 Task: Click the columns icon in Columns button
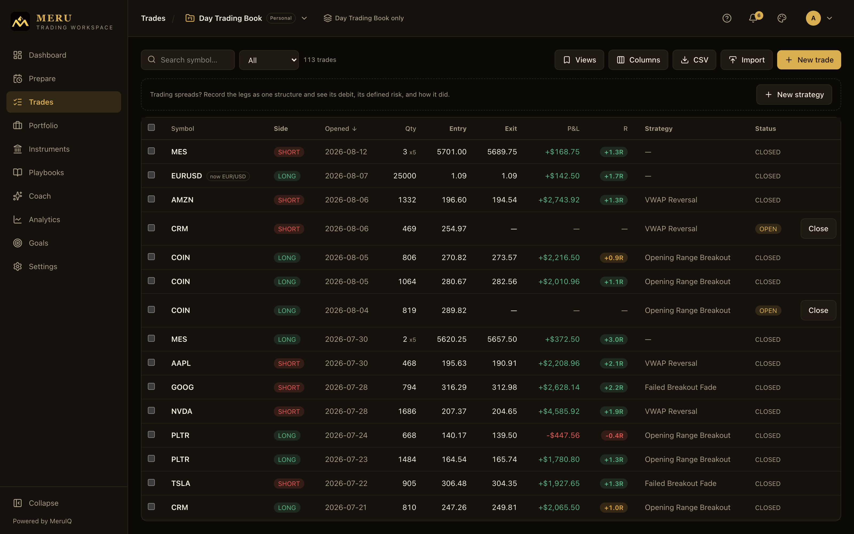coord(621,60)
